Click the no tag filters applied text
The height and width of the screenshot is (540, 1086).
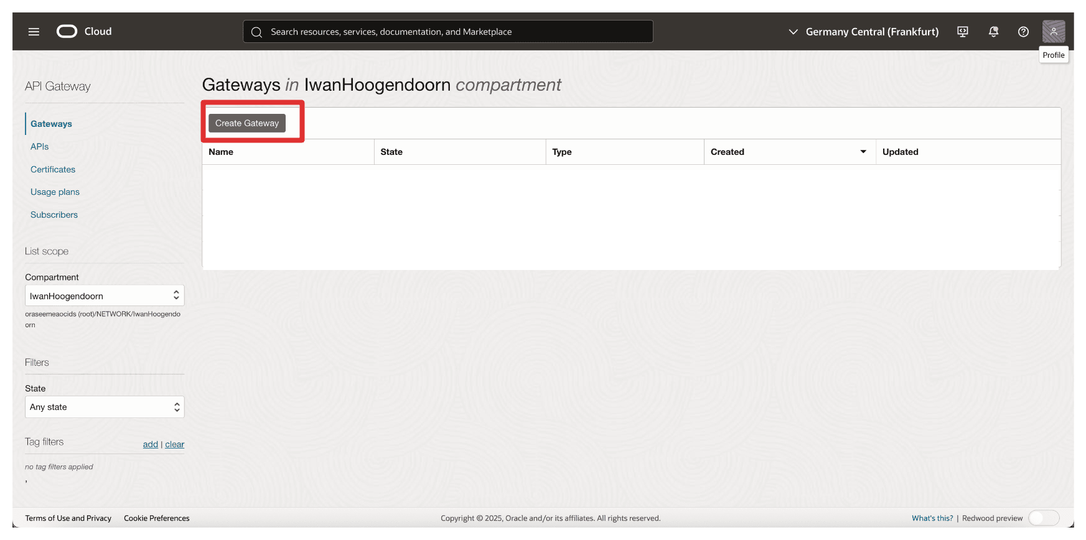(59, 467)
